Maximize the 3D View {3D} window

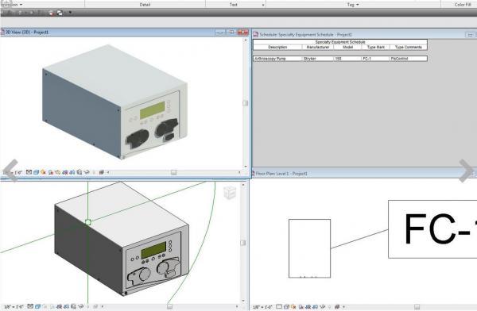coord(231,32)
